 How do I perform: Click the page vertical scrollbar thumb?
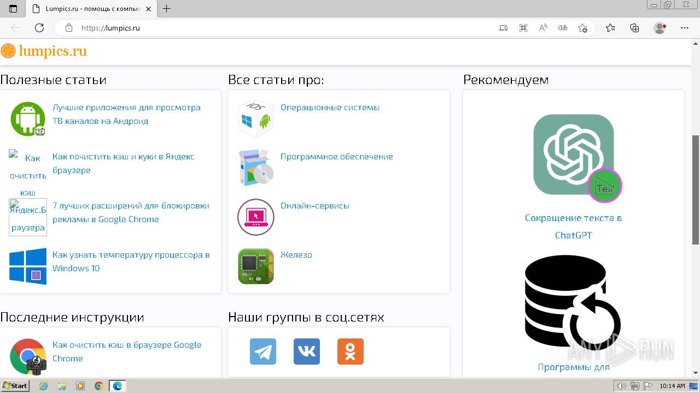tap(696, 189)
